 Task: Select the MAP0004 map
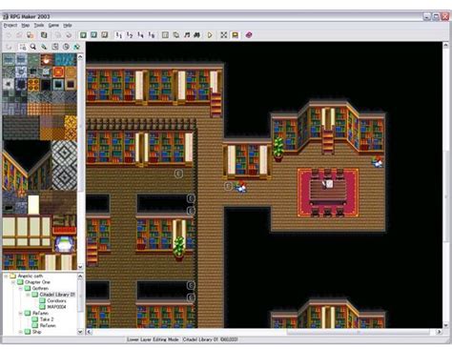[x=56, y=307]
